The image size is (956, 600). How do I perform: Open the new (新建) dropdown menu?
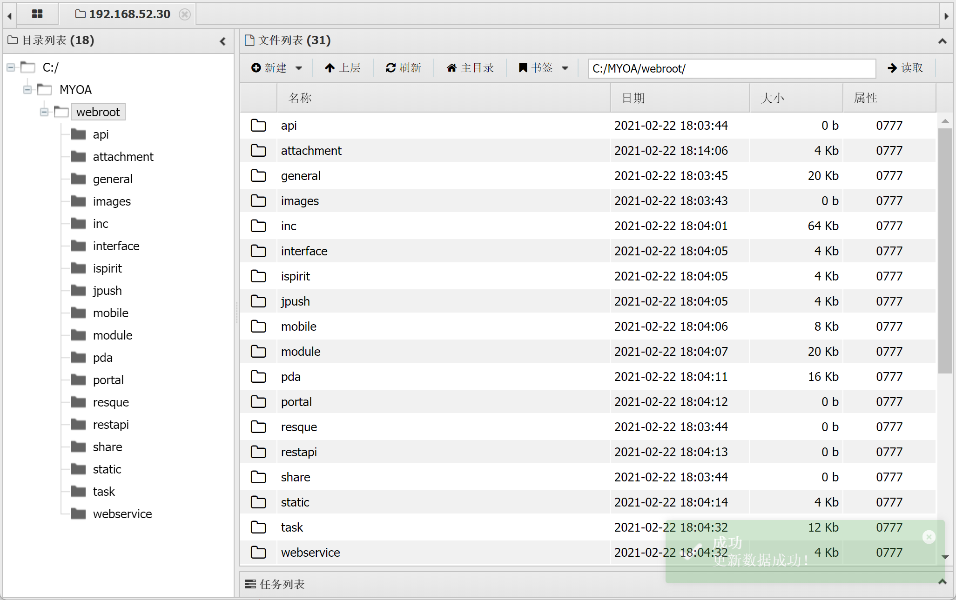tap(276, 68)
